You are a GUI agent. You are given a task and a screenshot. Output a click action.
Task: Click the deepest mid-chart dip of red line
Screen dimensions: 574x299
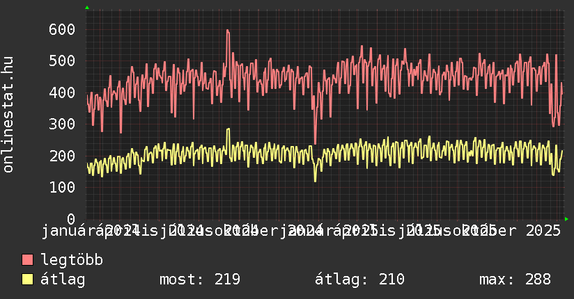pyautogui.click(x=315, y=143)
